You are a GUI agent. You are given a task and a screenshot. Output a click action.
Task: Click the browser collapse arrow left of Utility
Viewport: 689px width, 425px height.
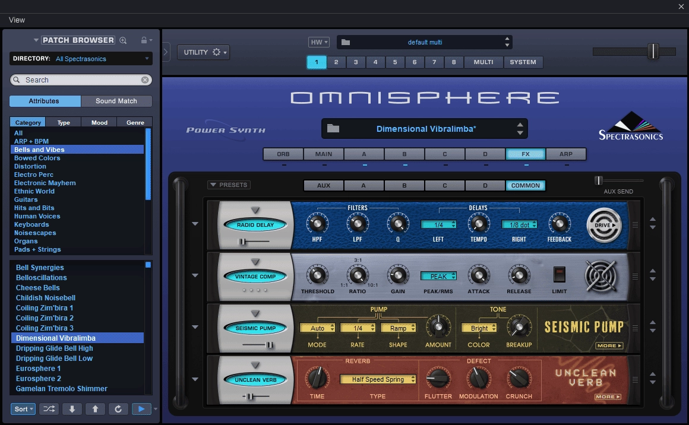[166, 52]
